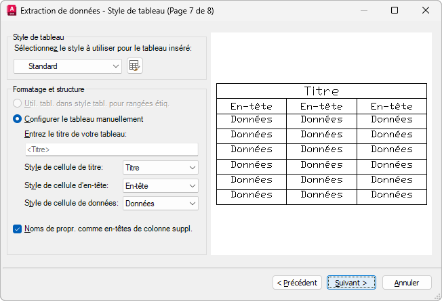Uncheck 'Noms de propr. comme en-têtes' checkbox
This screenshot has width=442, height=301.
(18, 229)
